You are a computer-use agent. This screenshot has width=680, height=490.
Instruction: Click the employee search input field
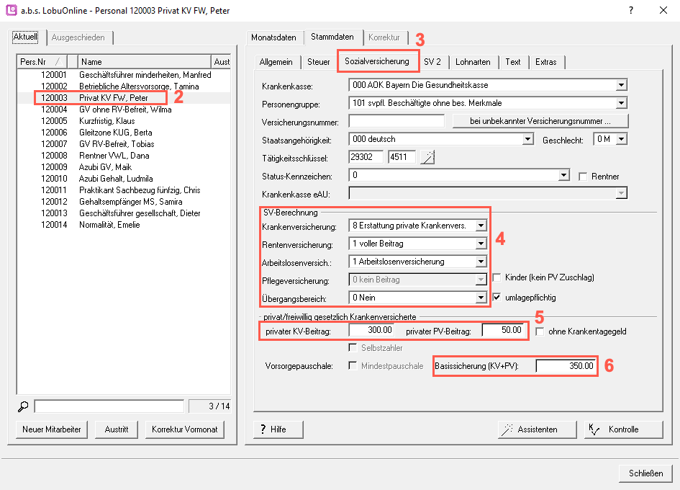(109, 406)
